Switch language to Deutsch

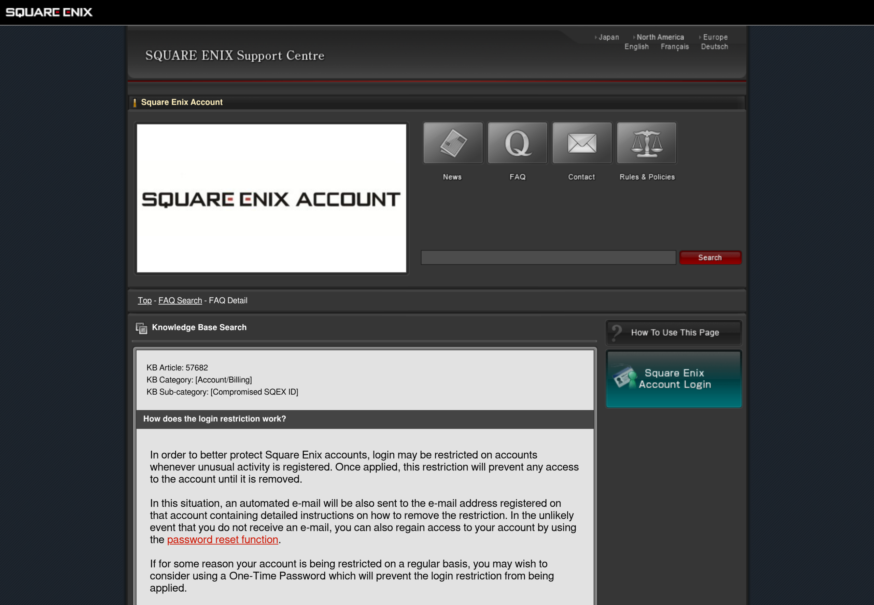click(x=715, y=47)
